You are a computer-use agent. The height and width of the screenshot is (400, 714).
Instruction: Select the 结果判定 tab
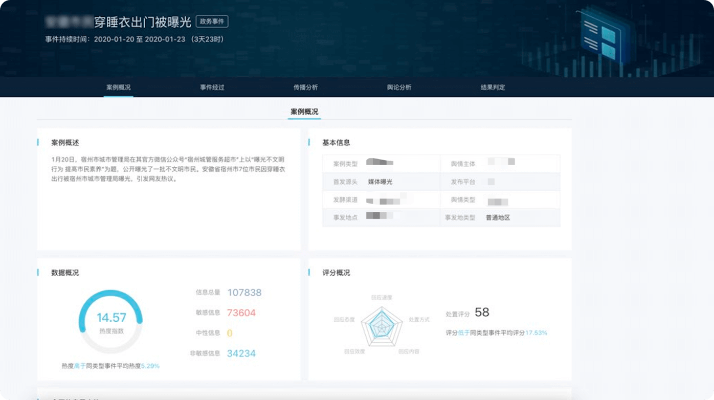pos(493,87)
